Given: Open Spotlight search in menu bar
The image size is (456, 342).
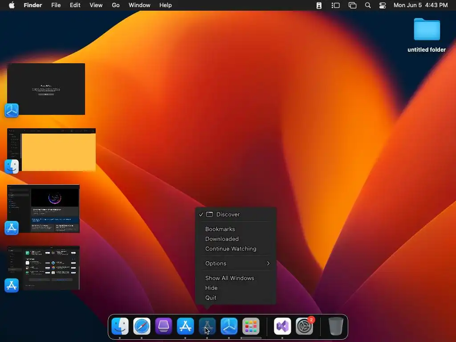Looking at the screenshot, I should [367, 5].
